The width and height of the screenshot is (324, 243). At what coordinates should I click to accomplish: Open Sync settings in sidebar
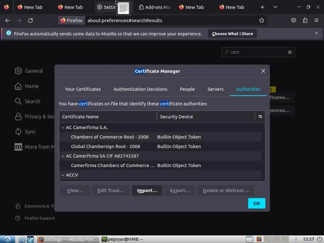pos(25,132)
